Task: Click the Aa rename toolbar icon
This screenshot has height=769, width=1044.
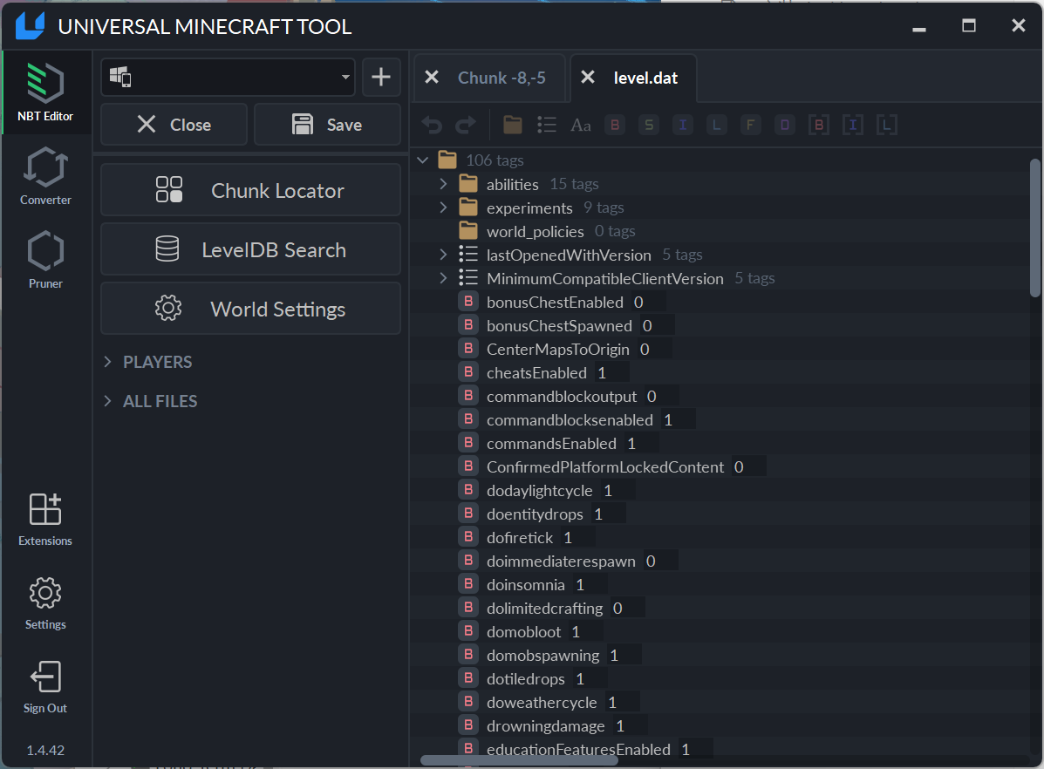Action: (x=581, y=125)
